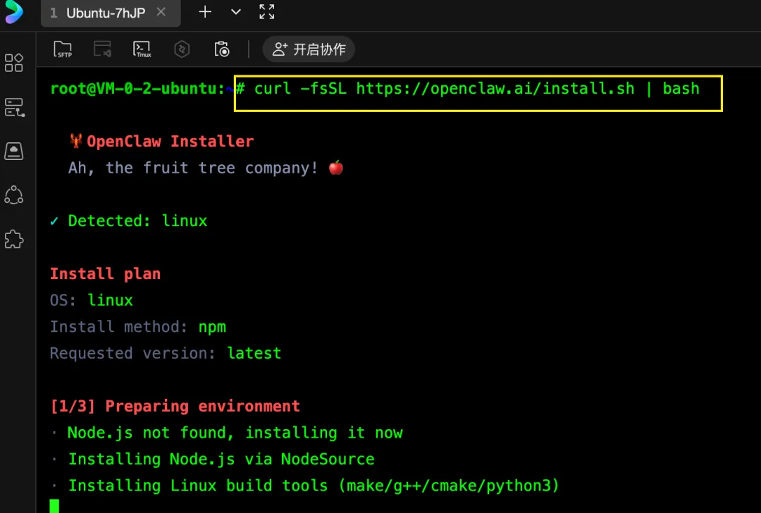Screen dimensions: 761x513
Task: Open the SFTP file browser
Action: coord(63,49)
